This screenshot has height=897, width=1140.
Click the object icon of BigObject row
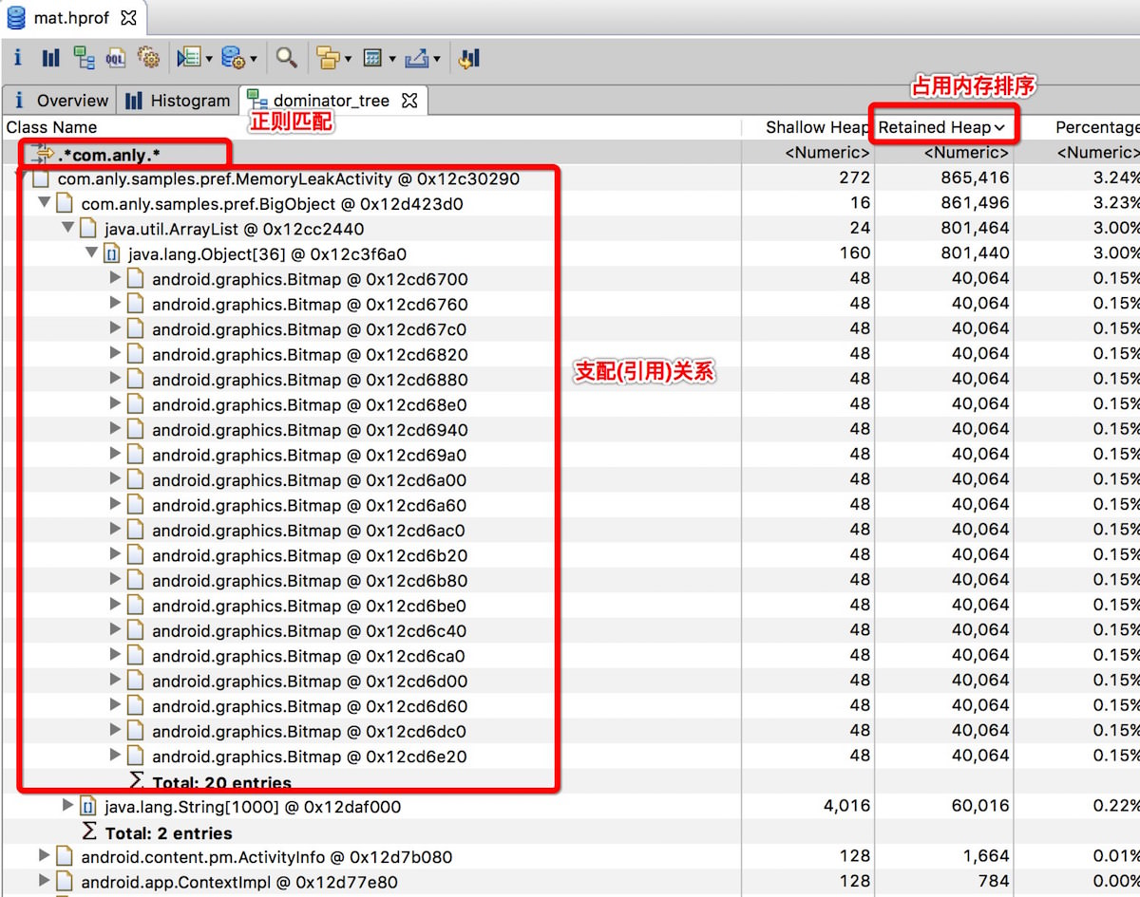click(x=64, y=203)
